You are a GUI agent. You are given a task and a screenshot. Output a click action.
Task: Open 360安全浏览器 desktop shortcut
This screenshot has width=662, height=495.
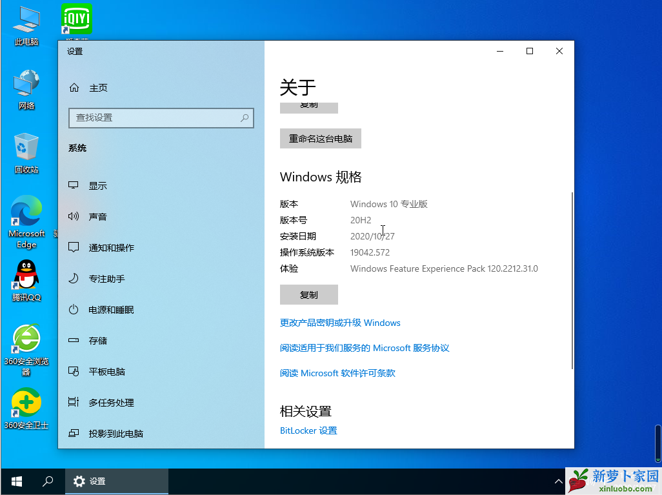[x=26, y=350]
